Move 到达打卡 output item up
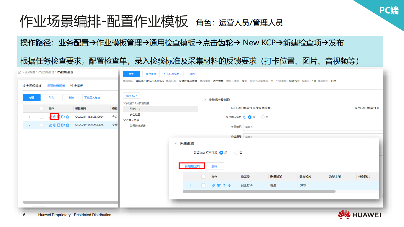 [x=224, y=185]
